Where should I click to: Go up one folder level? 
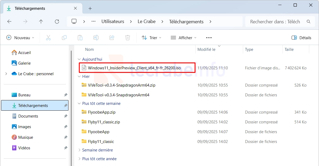pos(41,22)
